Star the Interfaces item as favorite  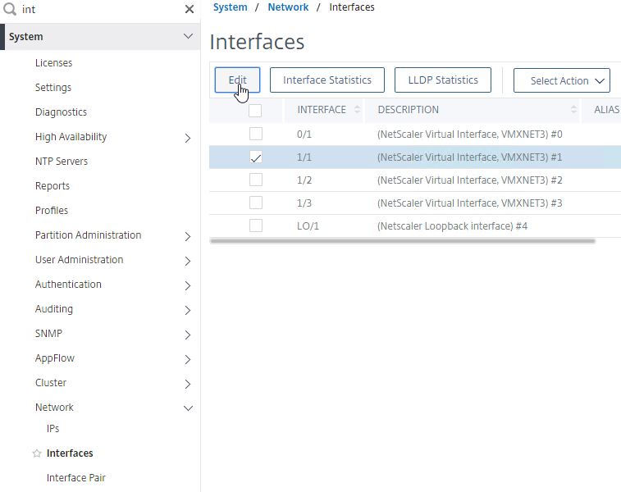(37, 453)
